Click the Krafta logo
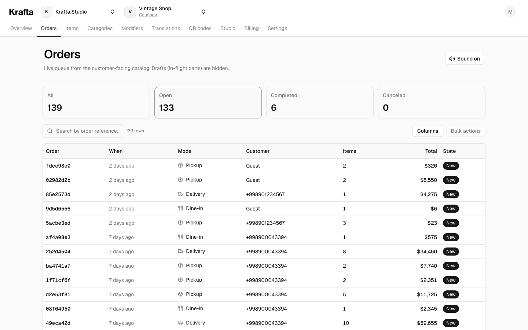Image resolution: width=528 pixels, height=330 pixels. [x=21, y=12]
